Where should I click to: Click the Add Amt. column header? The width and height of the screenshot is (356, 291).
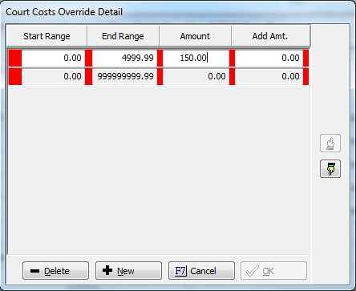tap(270, 36)
